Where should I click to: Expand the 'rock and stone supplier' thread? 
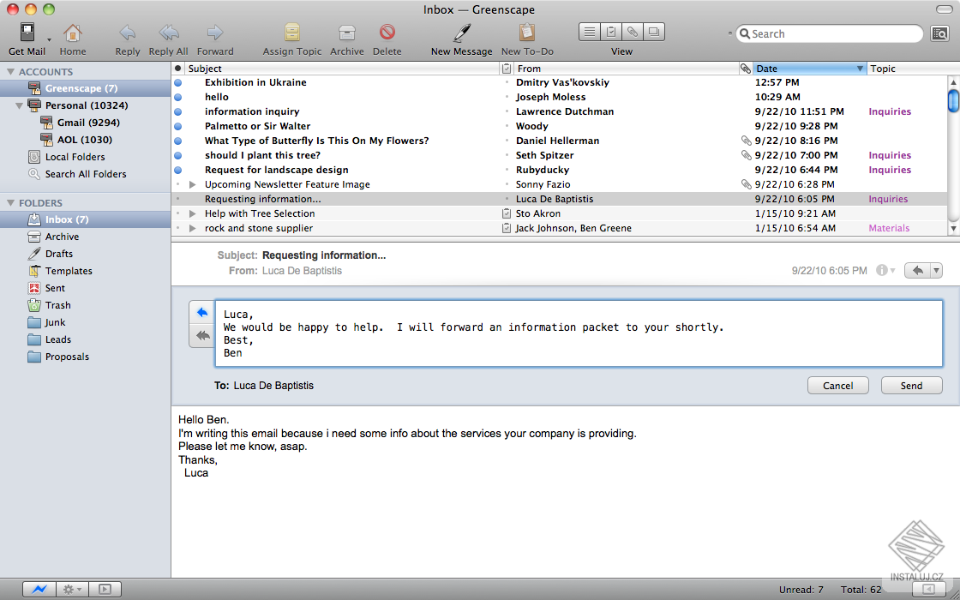pyautogui.click(x=192, y=228)
